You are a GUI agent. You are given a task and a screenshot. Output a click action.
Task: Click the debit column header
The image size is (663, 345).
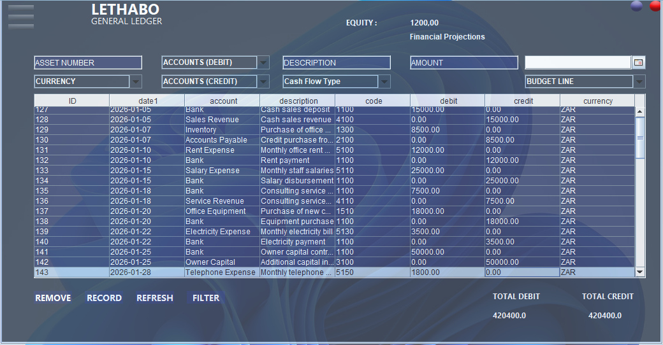[x=448, y=101]
